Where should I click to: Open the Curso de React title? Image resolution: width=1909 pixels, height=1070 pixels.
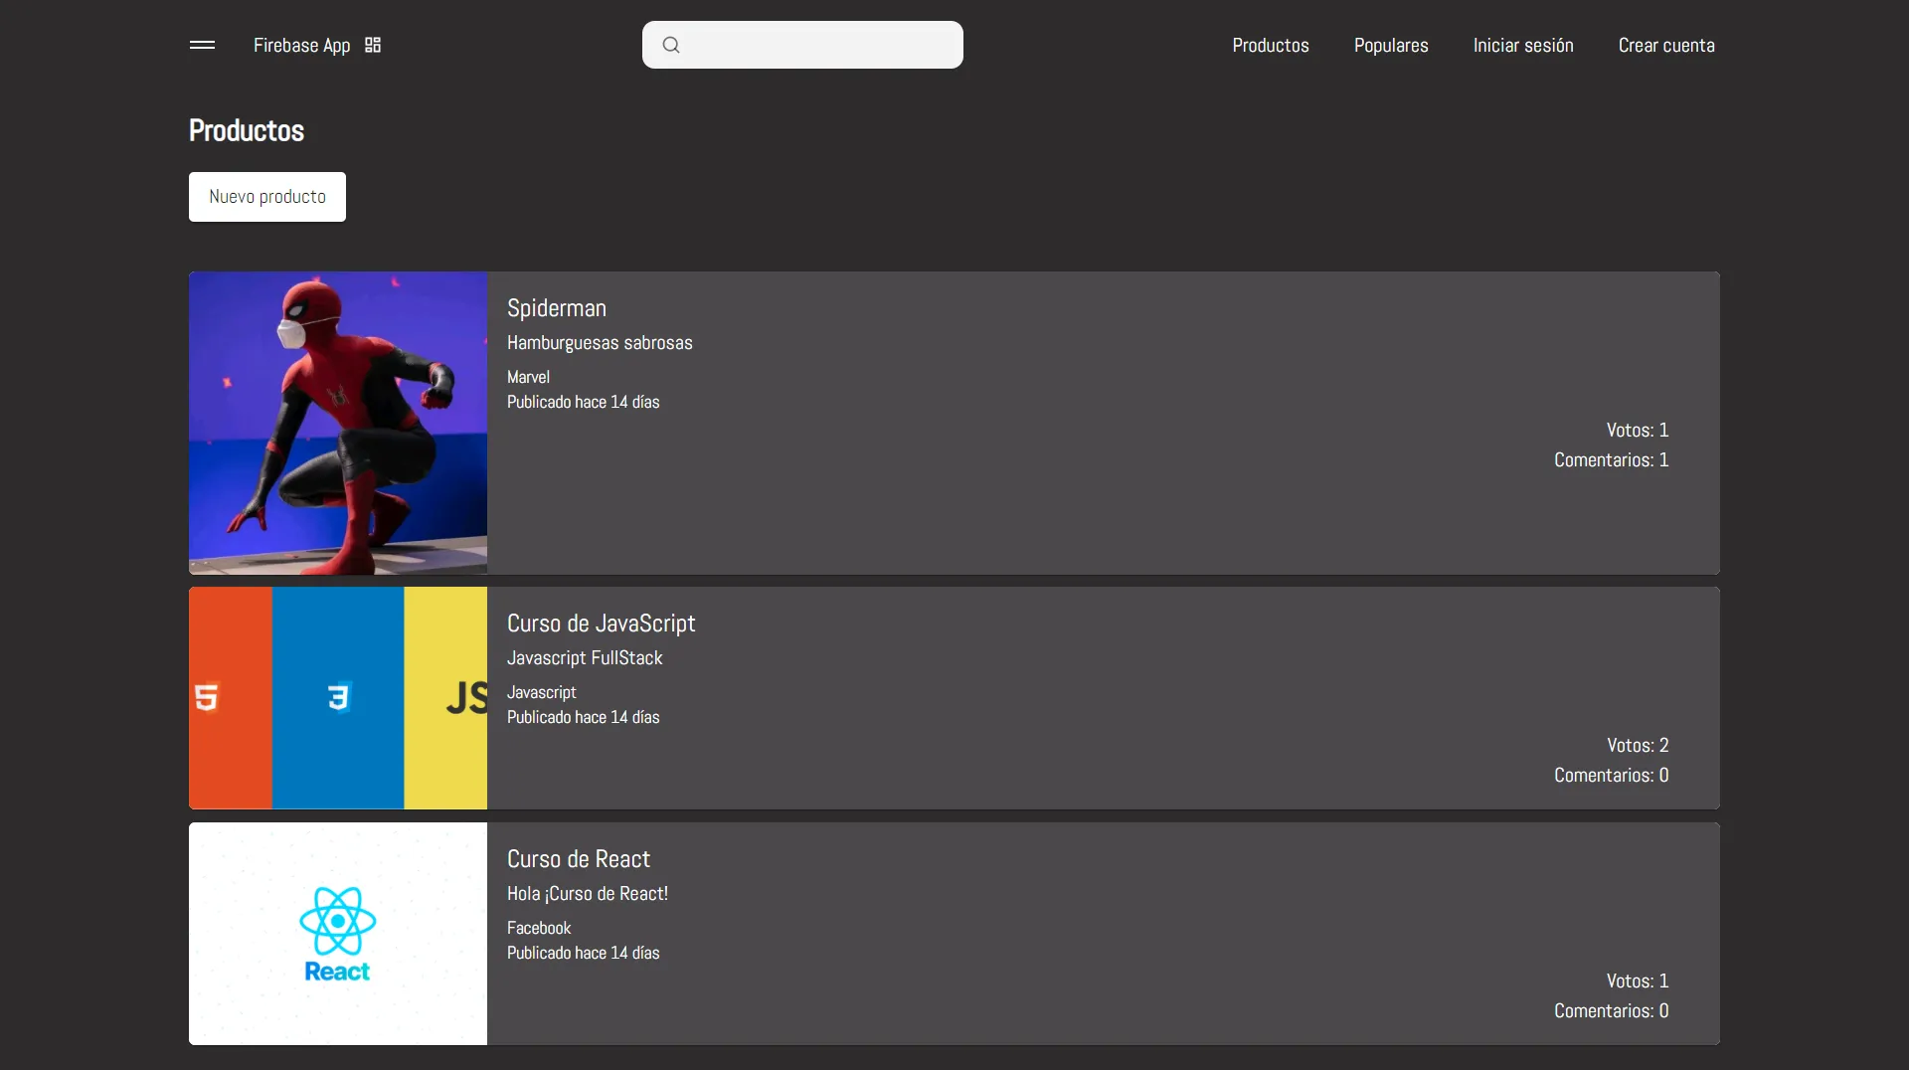(x=579, y=859)
